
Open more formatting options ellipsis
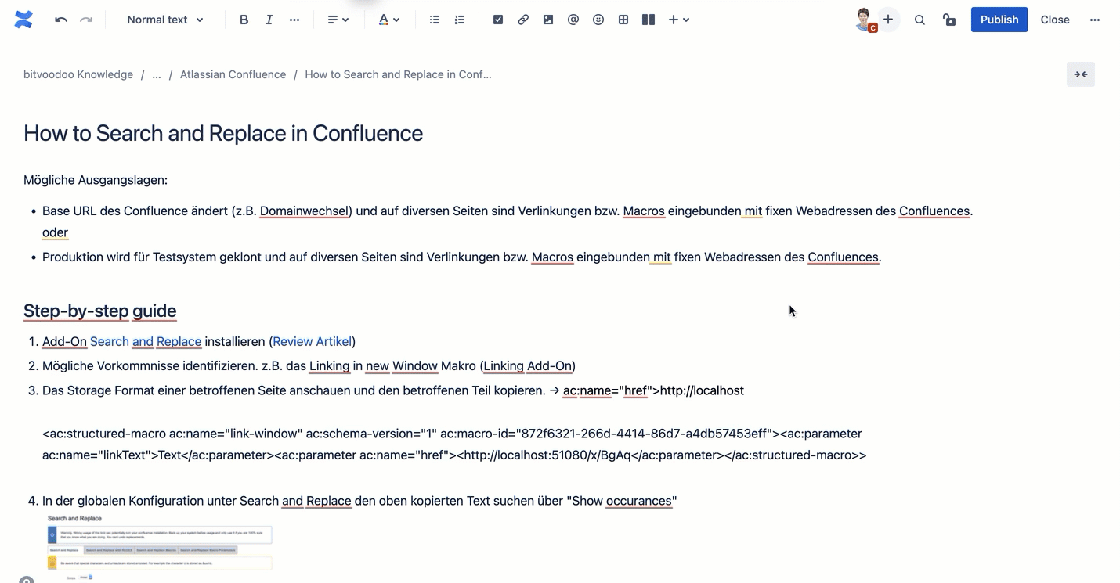(x=294, y=20)
